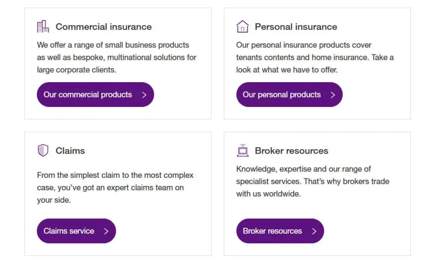Click the Personal insurance card
Image resolution: width=439 pixels, height=260 pixels.
[317, 63]
